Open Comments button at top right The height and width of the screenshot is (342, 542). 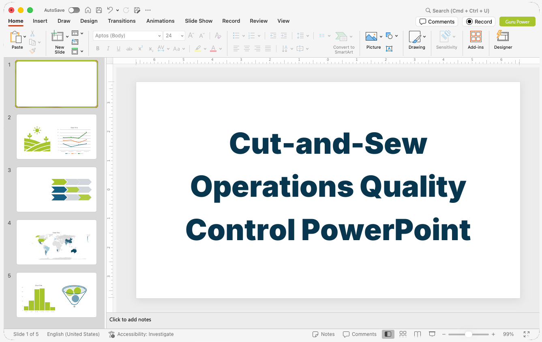(437, 22)
